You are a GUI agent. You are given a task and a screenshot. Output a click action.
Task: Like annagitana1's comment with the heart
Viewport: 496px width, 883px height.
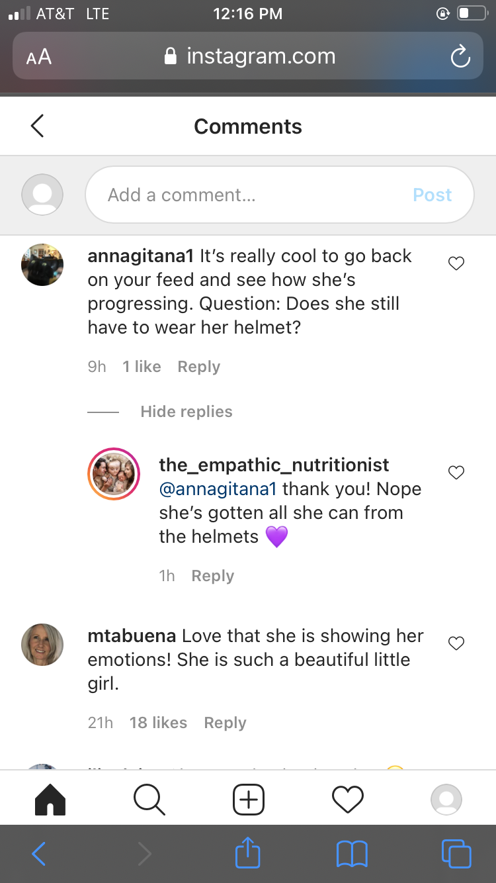click(x=456, y=263)
